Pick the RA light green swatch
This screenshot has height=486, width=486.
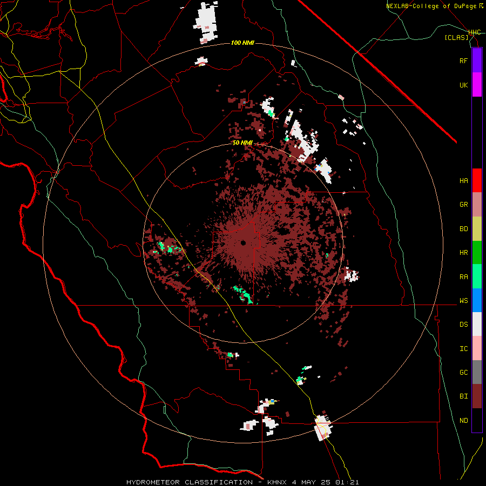coord(477,276)
